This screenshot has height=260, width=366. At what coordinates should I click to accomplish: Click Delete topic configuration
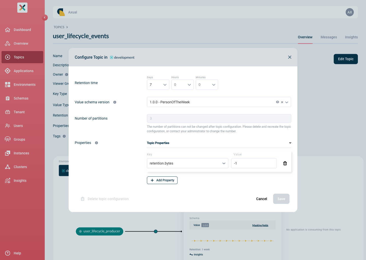[105, 199]
